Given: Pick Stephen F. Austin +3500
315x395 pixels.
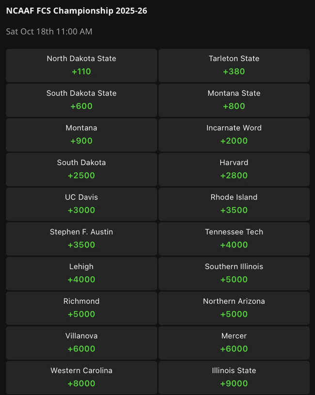Looking at the screenshot, I should coord(81,238).
